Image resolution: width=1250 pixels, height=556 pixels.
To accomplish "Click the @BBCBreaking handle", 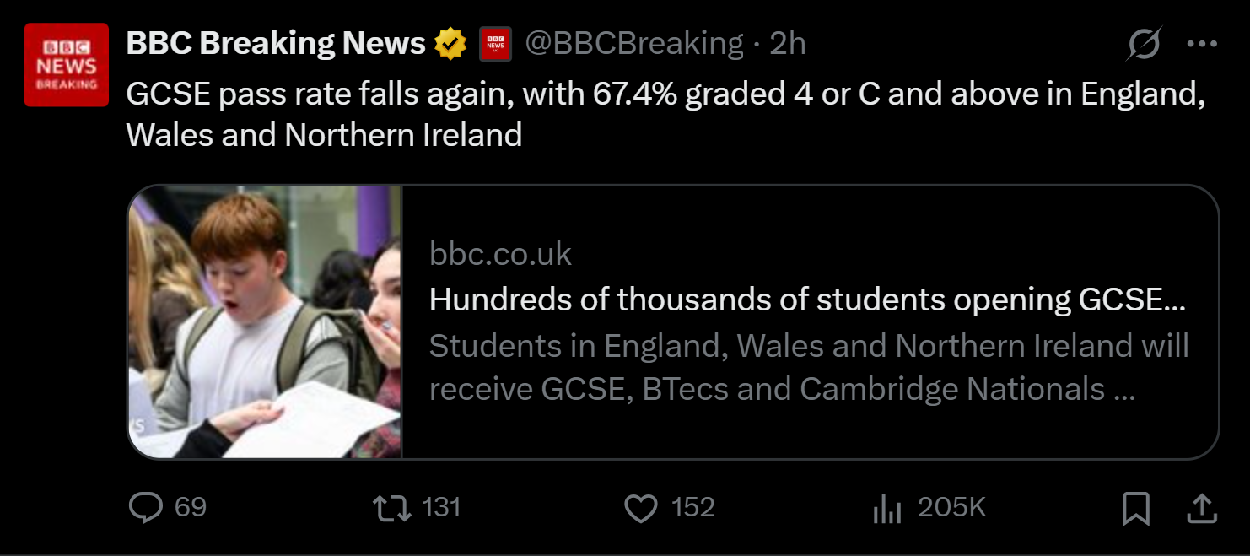I will pos(634,43).
